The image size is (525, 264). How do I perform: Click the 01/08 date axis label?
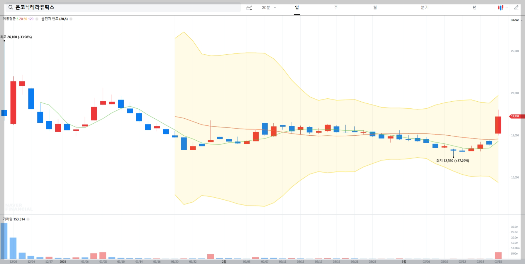pyautogui.click(x=103, y=262)
